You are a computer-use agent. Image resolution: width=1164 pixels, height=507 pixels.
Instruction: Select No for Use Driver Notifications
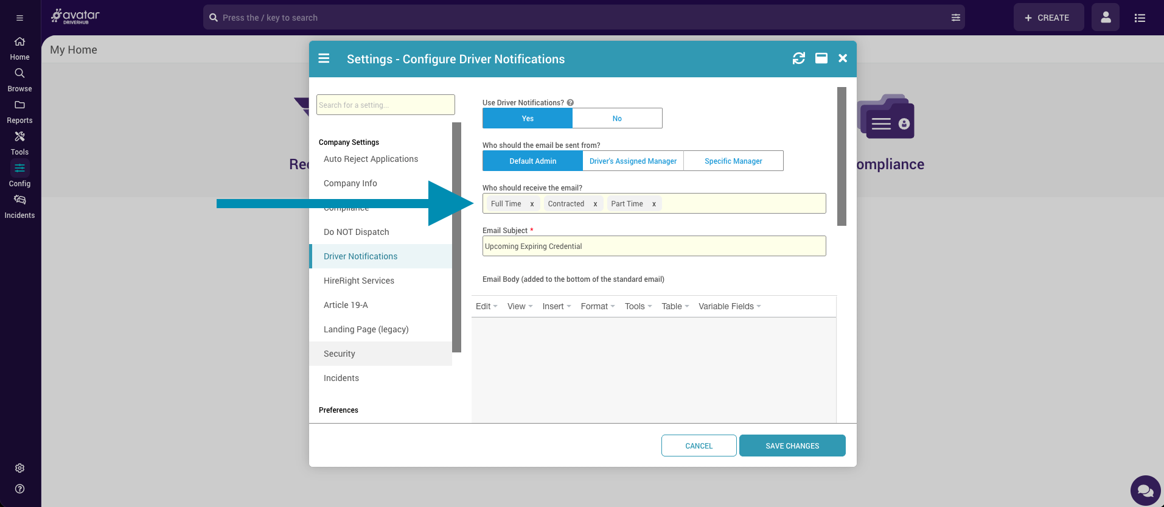pyautogui.click(x=617, y=118)
